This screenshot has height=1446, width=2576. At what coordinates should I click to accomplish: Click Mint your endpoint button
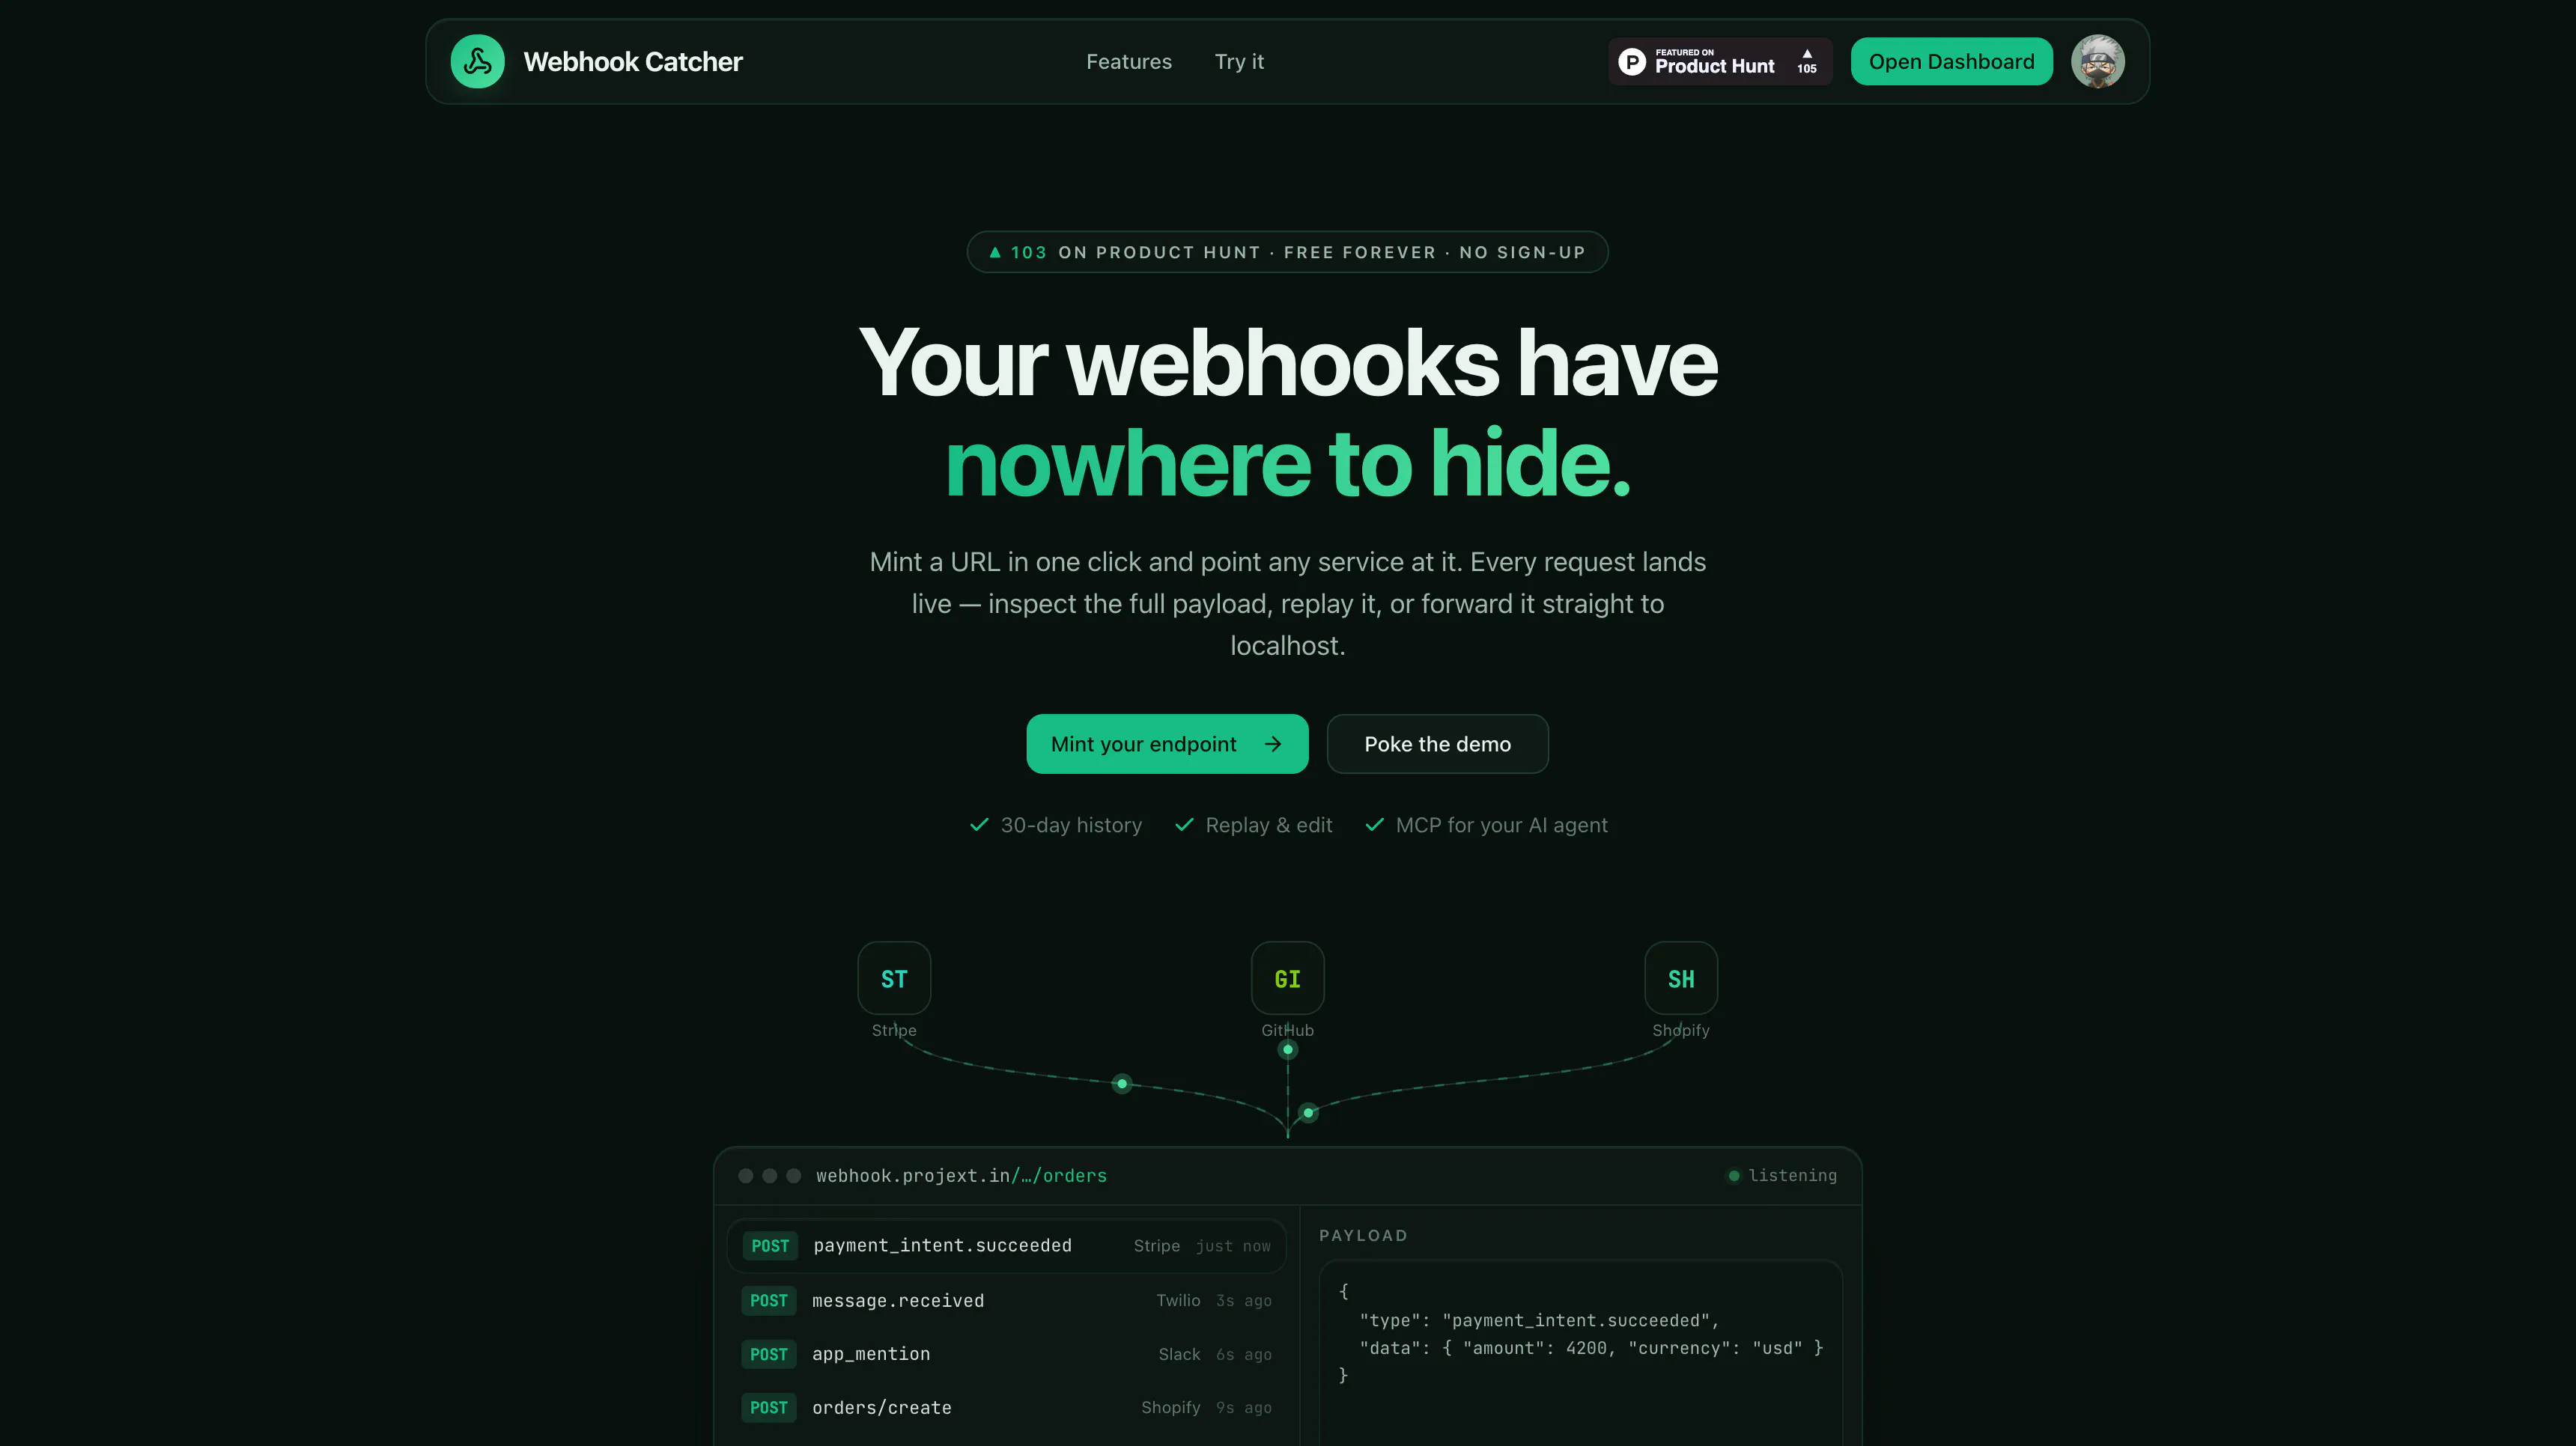(1167, 743)
